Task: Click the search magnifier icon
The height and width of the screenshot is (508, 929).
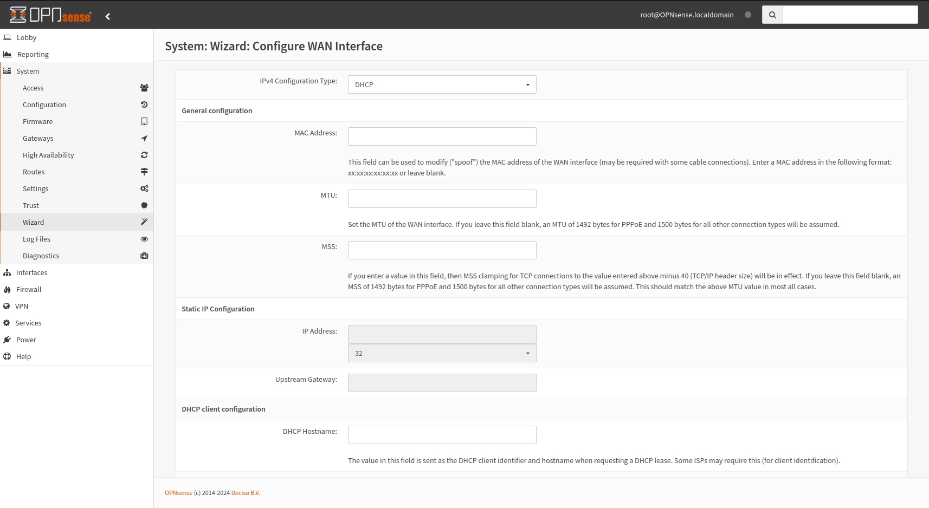Action: pyautogui.click(x=772, y=15)
